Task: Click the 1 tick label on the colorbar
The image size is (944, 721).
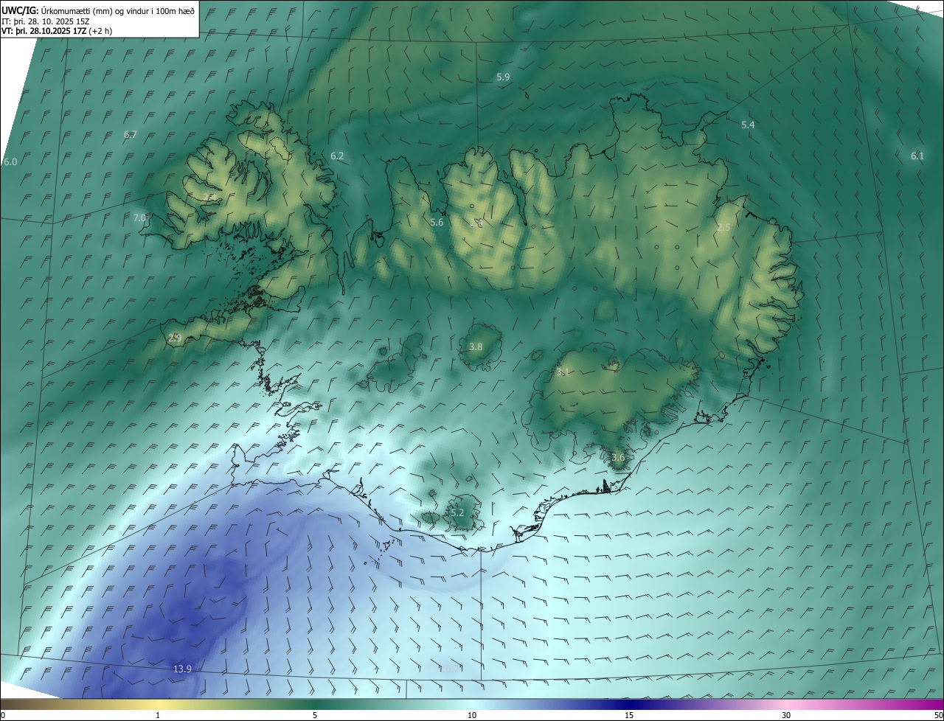Action: click(158, 715)
